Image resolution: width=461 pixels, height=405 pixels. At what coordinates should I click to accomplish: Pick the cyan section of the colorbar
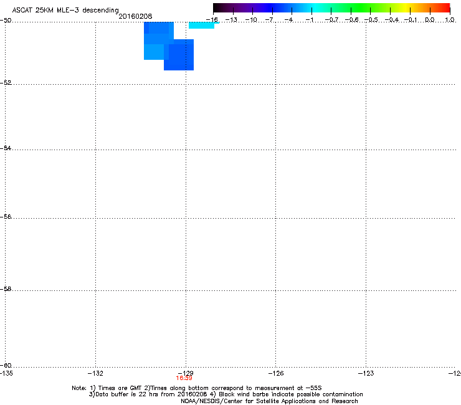(316, 7)
